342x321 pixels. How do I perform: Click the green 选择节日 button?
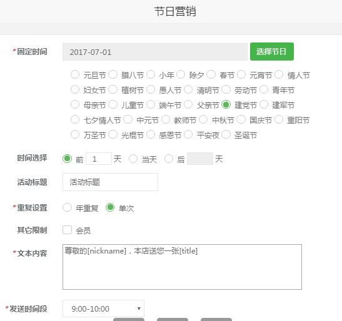coord(272,52)
